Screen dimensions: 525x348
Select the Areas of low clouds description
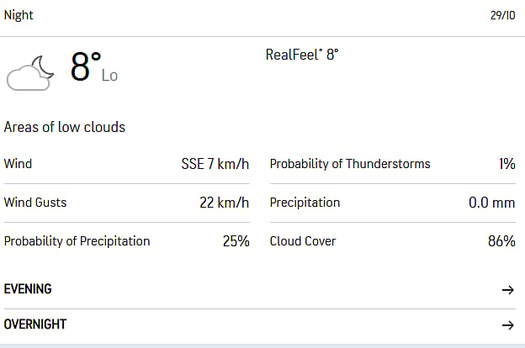tap(65, 128)
